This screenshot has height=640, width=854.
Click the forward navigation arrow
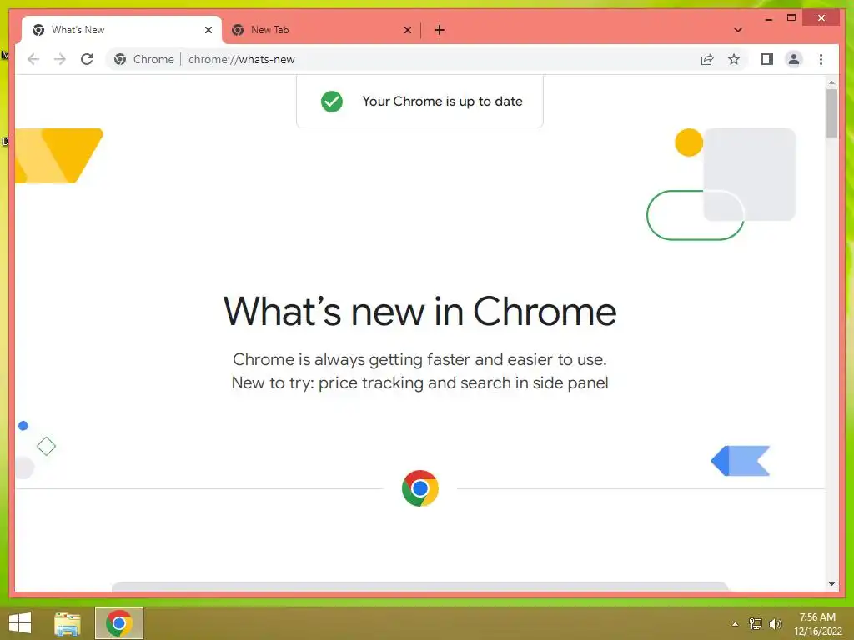[x=60, y=59]
